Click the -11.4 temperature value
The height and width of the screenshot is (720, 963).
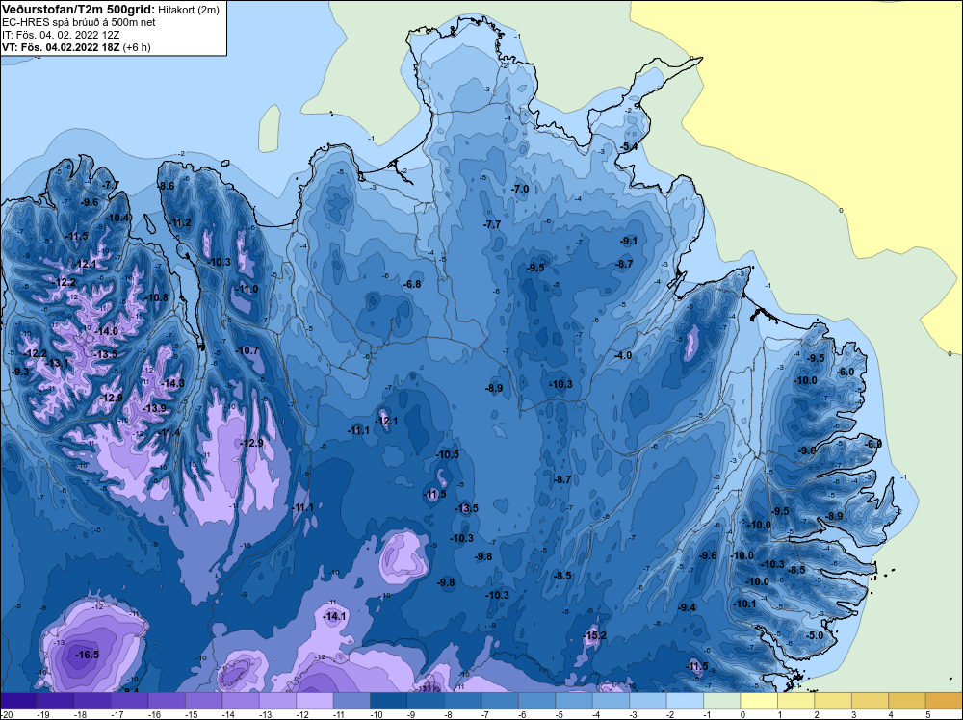coord(169,433)
